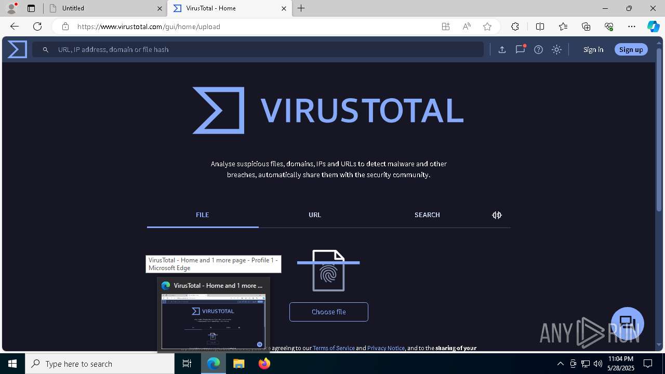Screen dimensions: 665x374
Task: Show hidden tray icons chevron
Action: click(x=560, y=364)
